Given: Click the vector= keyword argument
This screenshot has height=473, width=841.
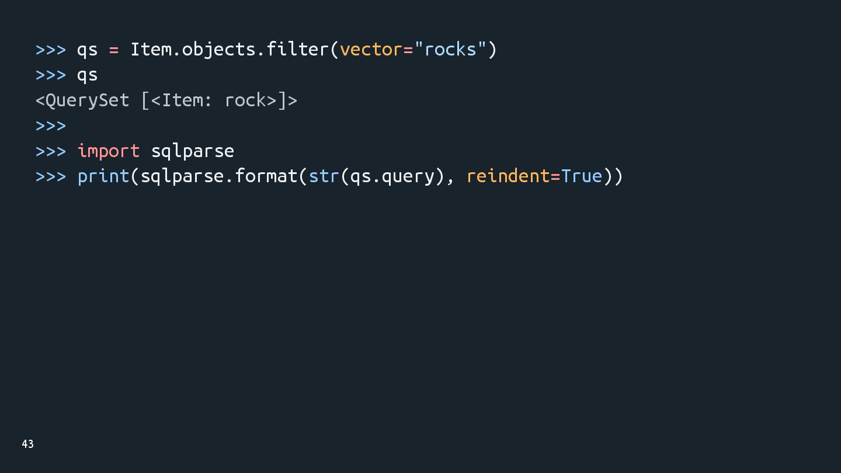Looking at the screenshot, I should point(377,49).
